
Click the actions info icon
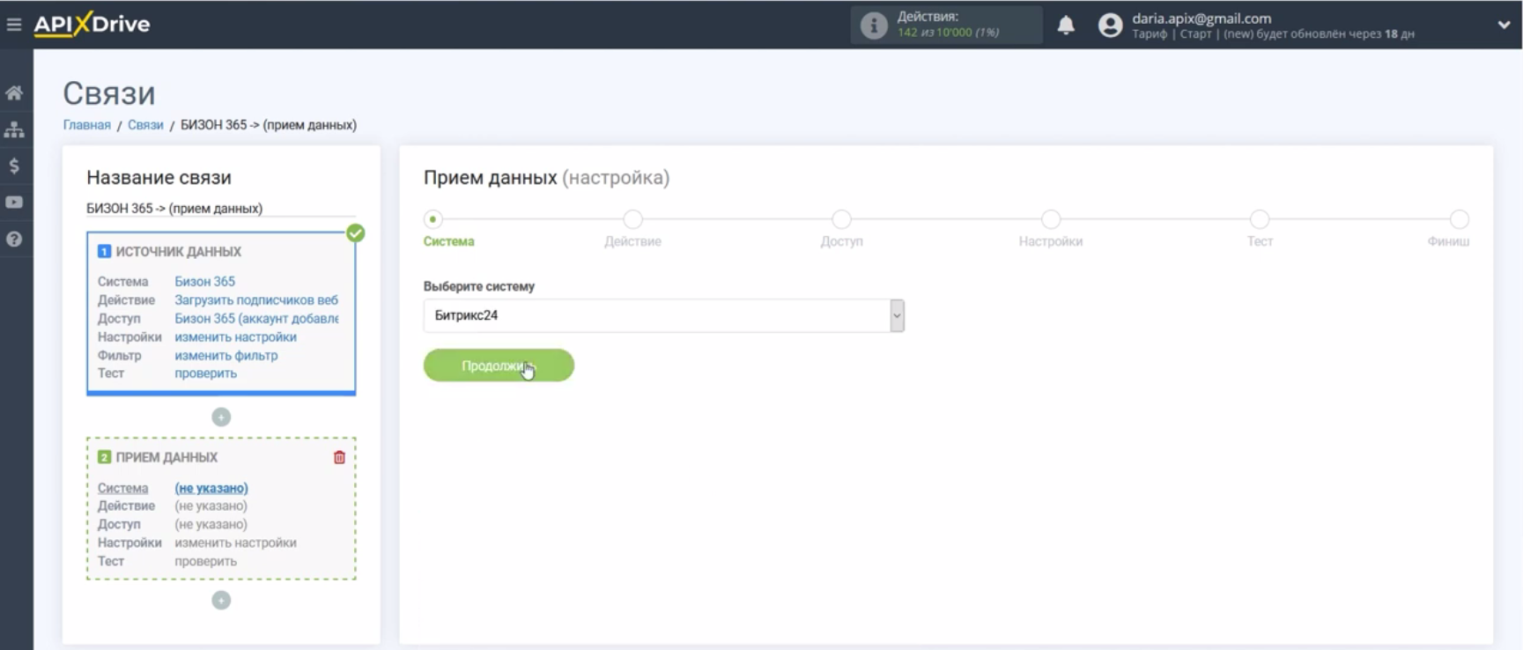pos(873,26)
